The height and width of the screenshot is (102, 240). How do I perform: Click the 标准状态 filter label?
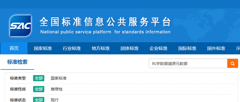pos(18,100)
